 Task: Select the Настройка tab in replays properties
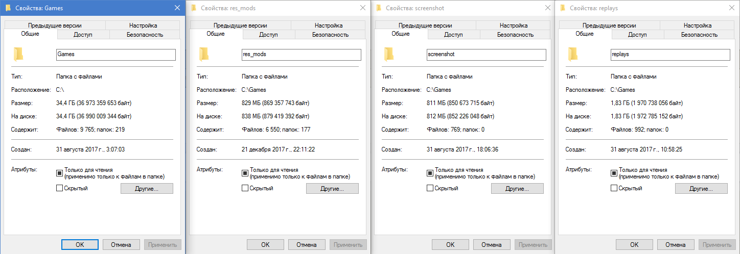coord(697,25)
